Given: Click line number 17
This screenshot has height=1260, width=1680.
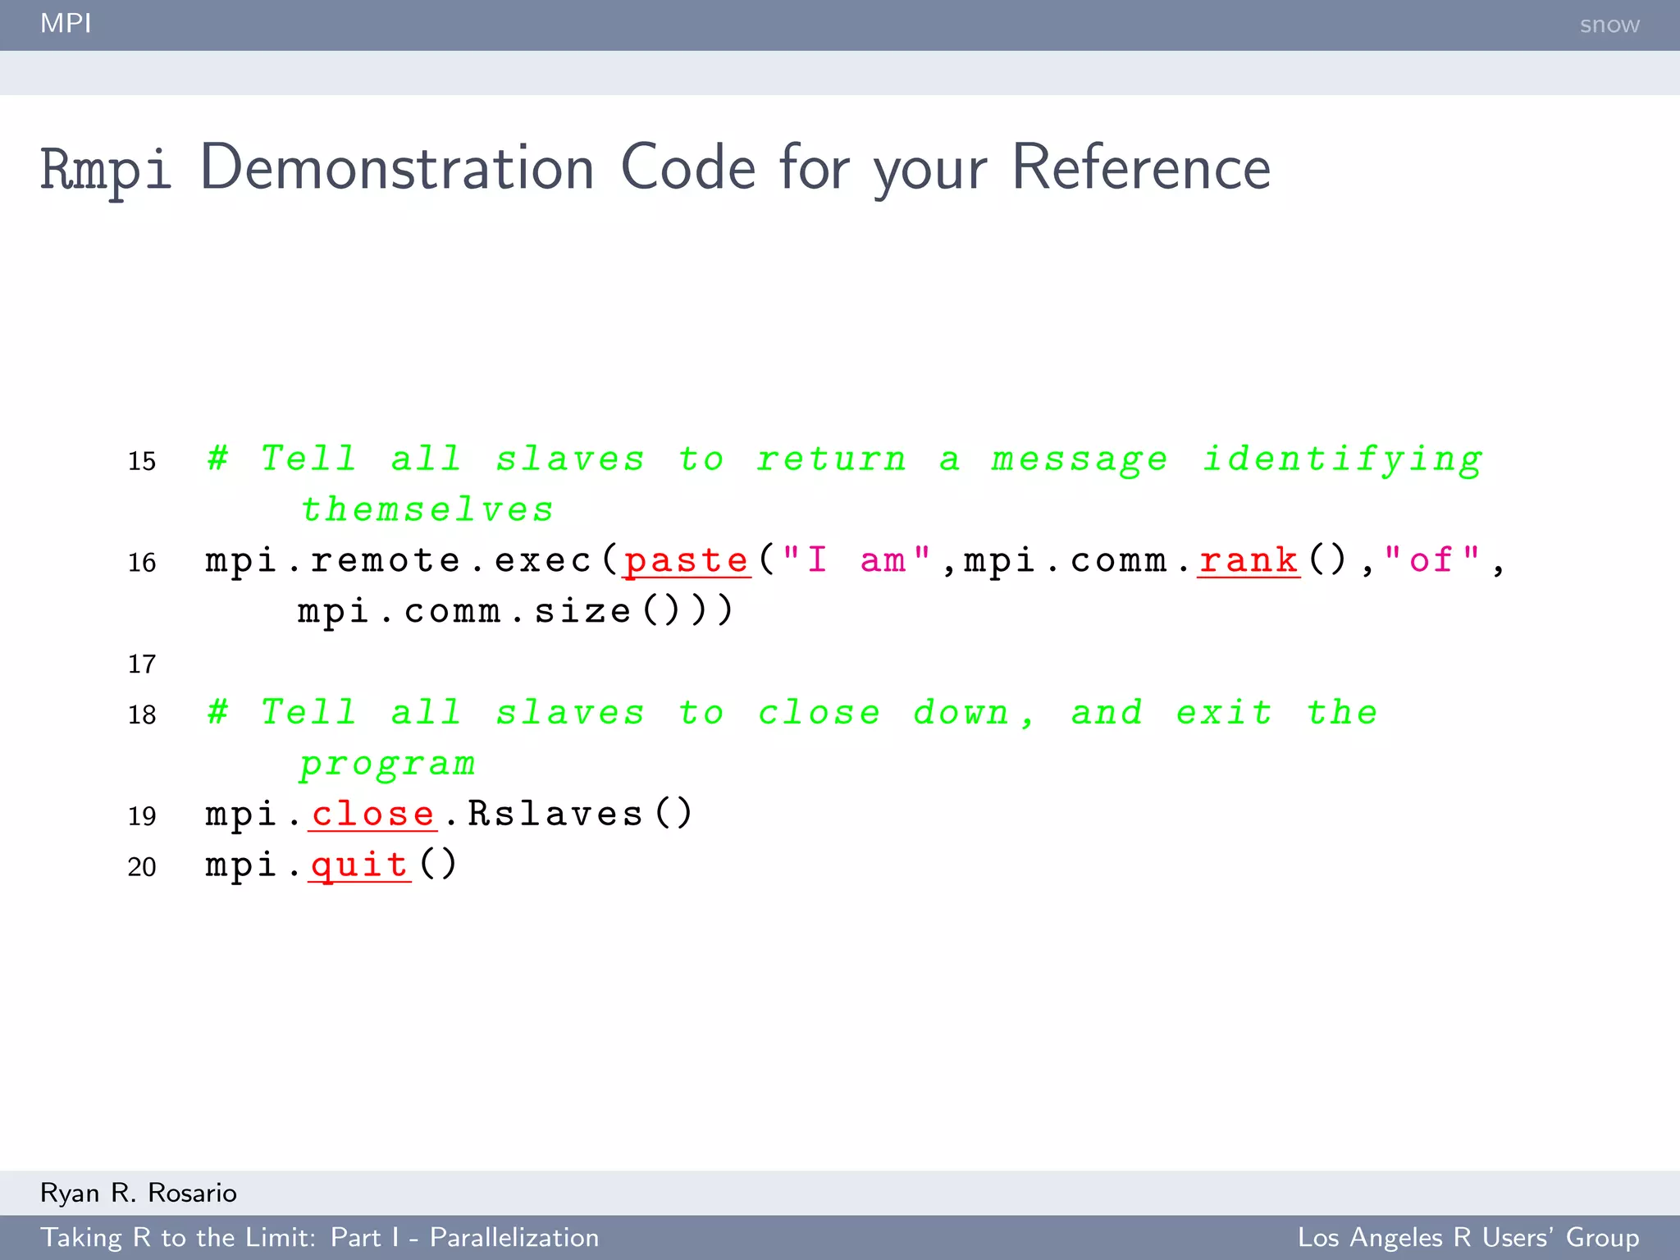Looking at the screenshot, I should point(142,664).
